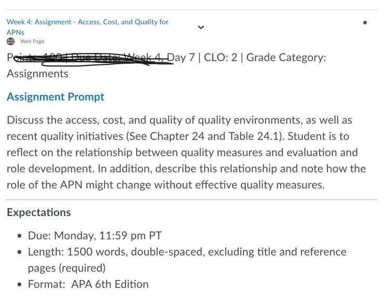The width and height of the screenshot is (384, 297).
Task: Click the globe Web Page icon
Action: point(10,41)
